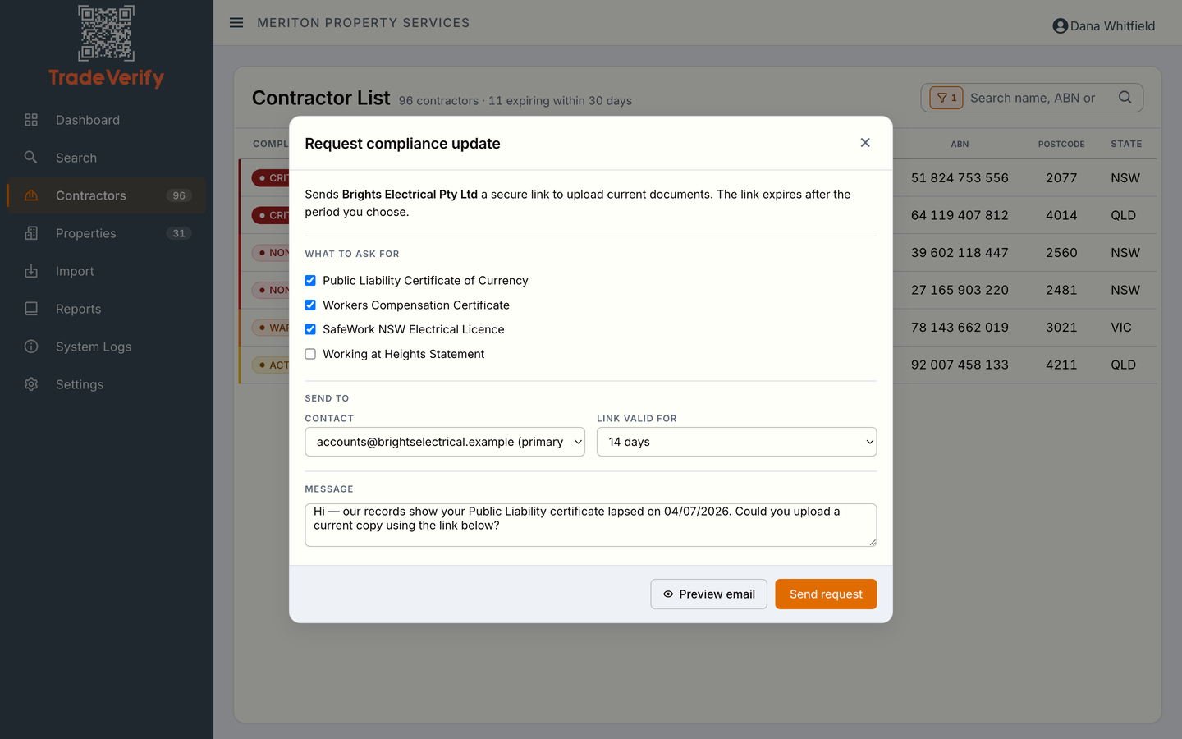Open the hamburger menu icon
Screen dimensions: 1182x739
click(x=236, y=23)
